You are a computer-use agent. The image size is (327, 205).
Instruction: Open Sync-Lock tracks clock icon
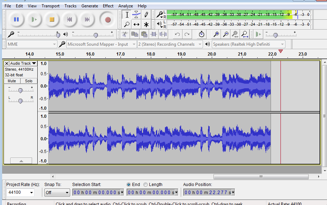click(202, 34)
